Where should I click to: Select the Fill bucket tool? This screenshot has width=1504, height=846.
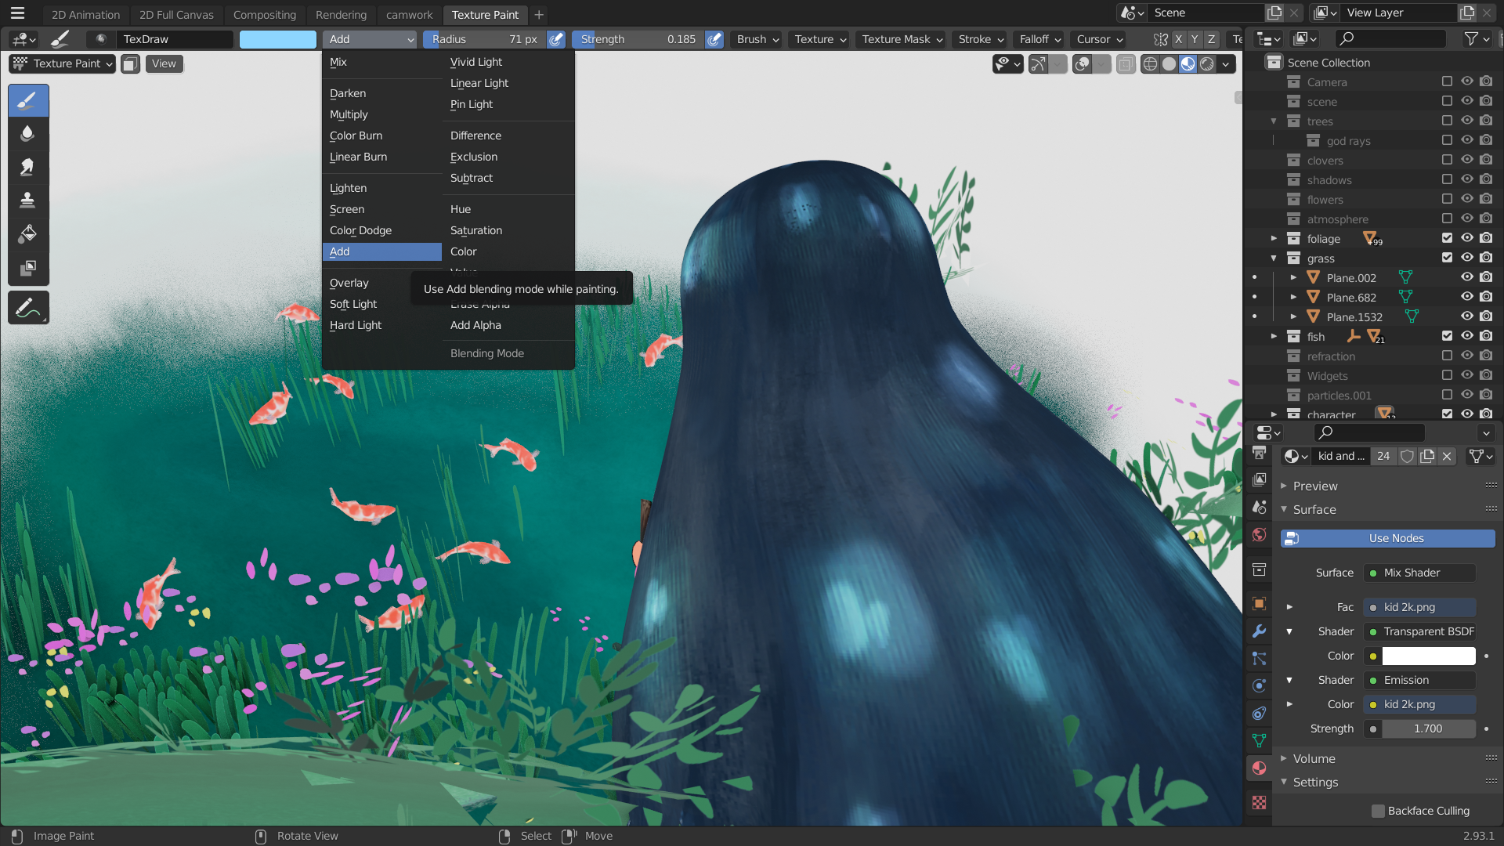pyautogui.click(x=27, y=234)
